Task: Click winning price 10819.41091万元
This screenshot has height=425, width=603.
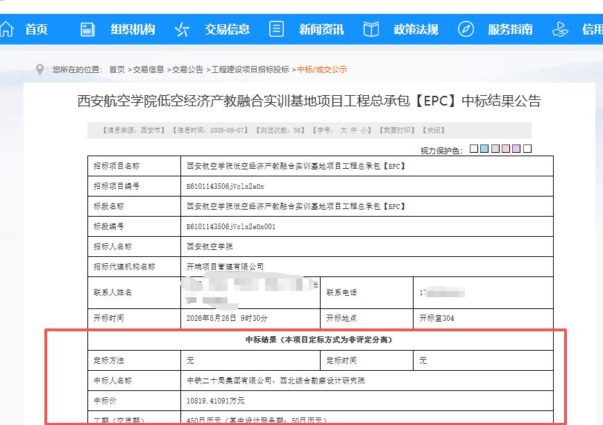Action: pos(215,401)
